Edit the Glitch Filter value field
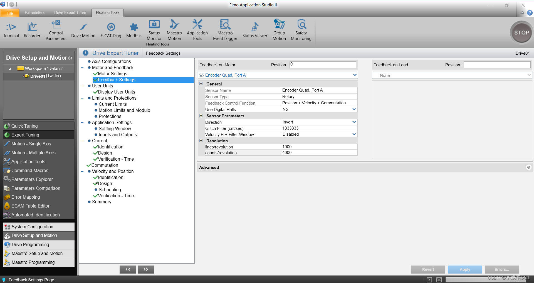This screenshot has height=283, width=534. pos(319,128)
